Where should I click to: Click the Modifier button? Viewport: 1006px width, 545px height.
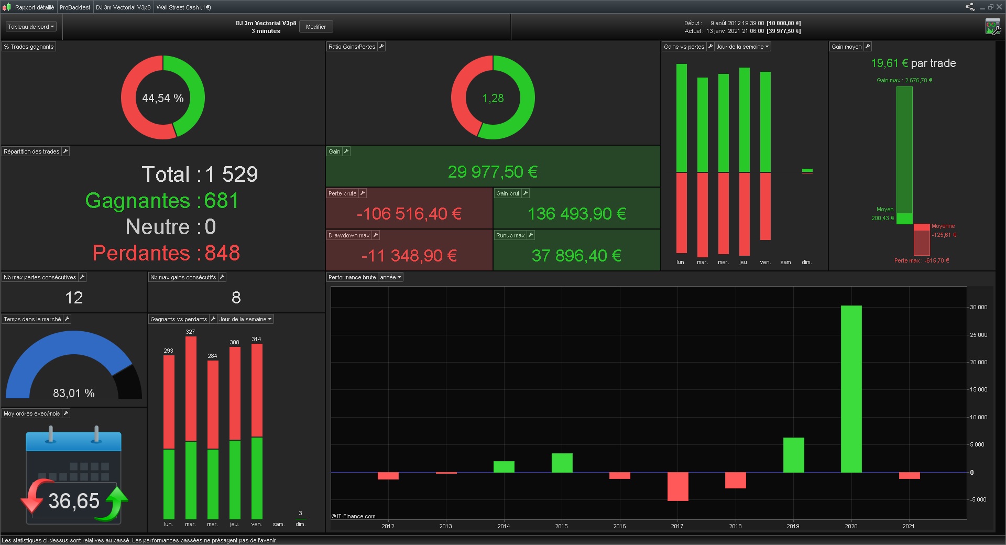pos(316,27)
